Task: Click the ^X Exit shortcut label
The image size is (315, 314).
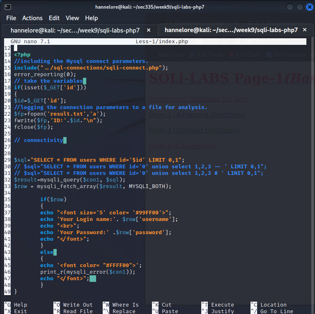Action: coord(16,311)
